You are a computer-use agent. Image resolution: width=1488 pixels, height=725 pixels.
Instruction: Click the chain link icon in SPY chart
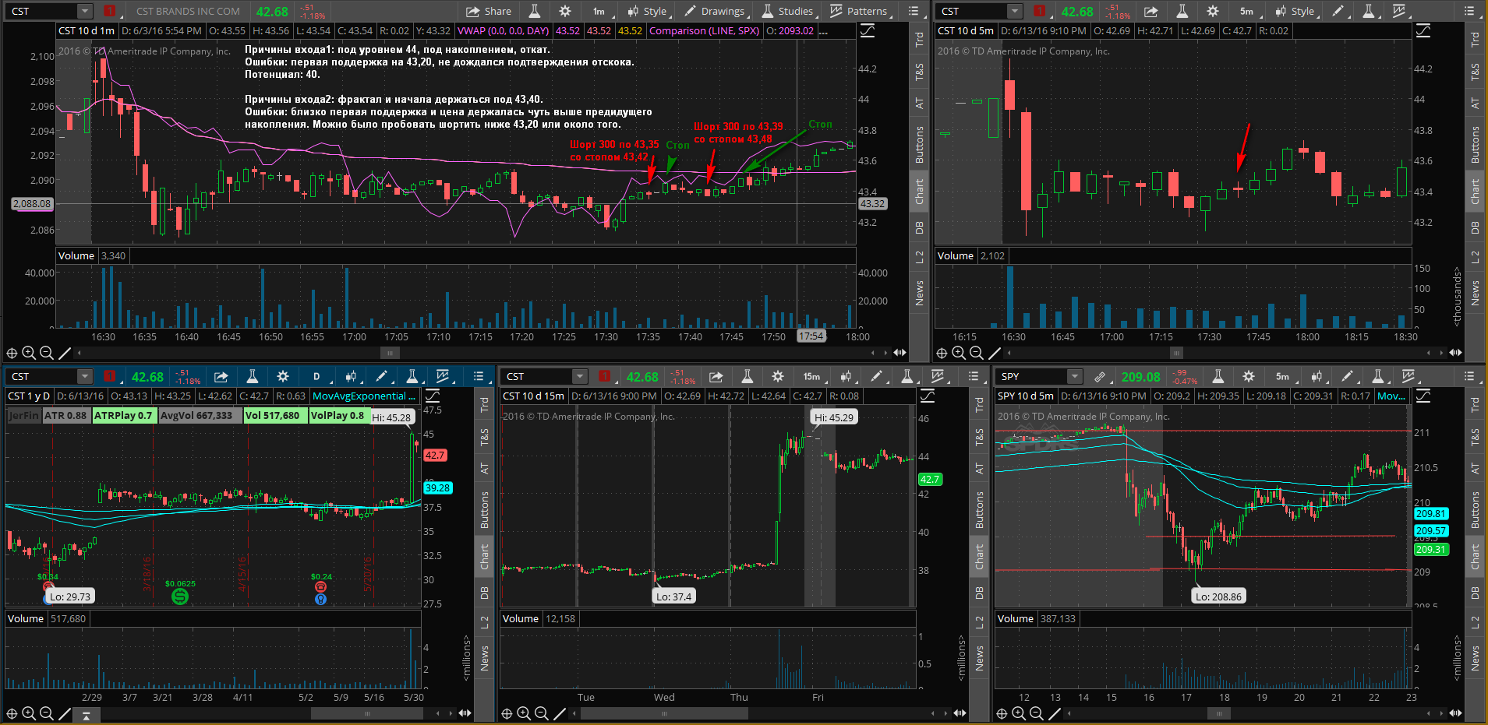[x=1099, y=376]
